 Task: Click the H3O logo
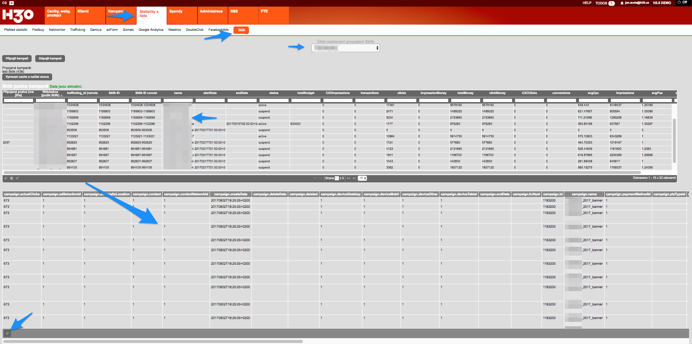[x=18, y=15]
